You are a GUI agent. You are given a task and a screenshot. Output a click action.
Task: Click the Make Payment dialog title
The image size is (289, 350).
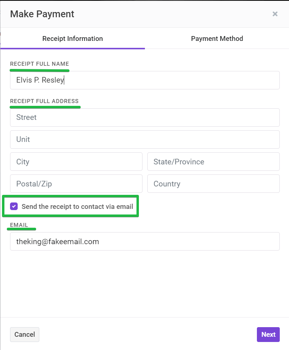[x=42, y=14]
